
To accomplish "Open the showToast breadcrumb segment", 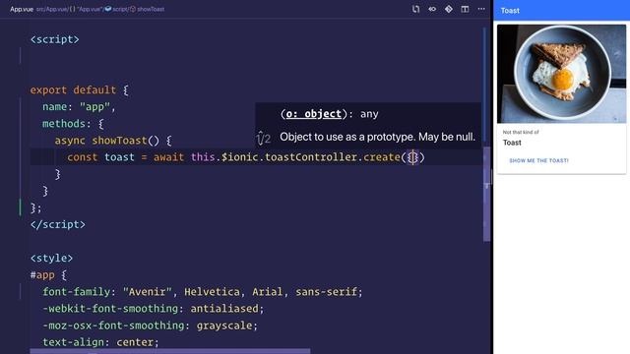I will click(147, 9).
